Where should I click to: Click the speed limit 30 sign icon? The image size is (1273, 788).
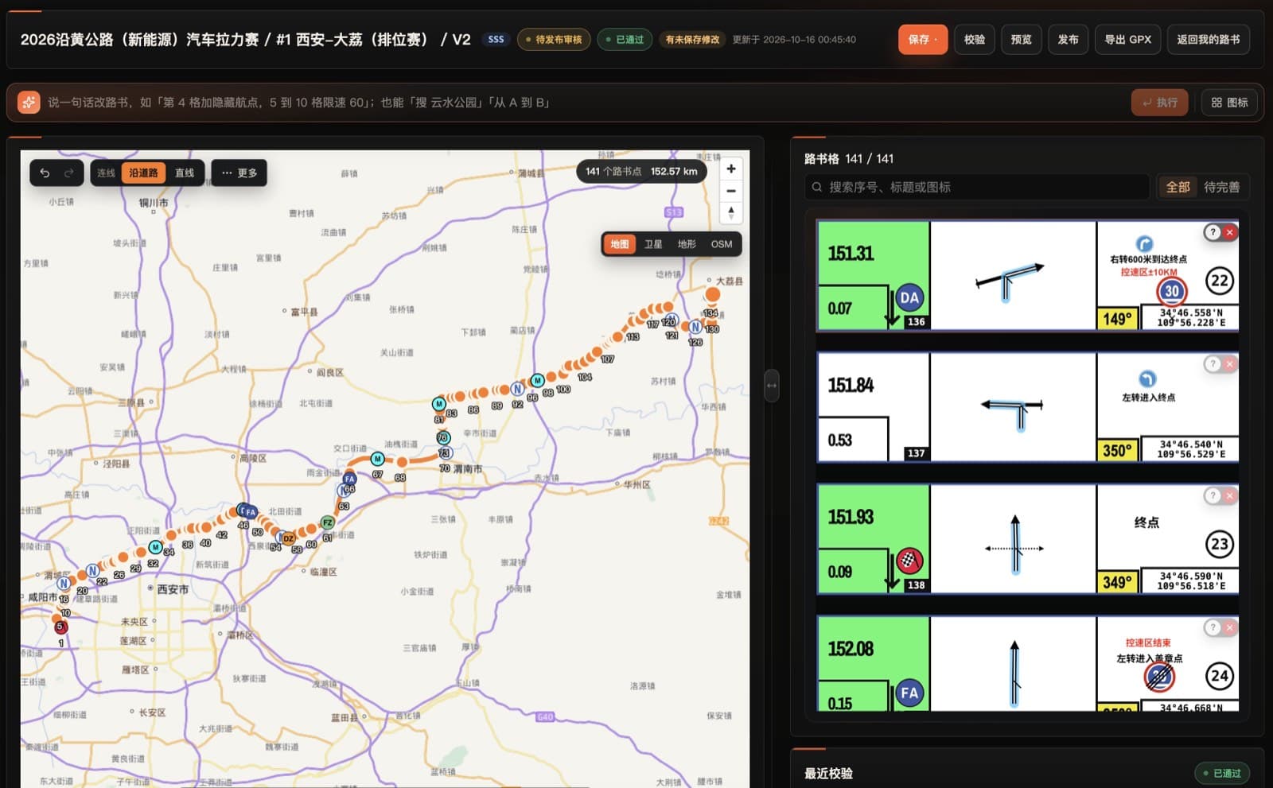tap(1171, 291)
